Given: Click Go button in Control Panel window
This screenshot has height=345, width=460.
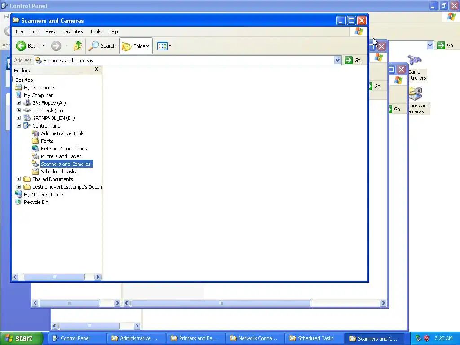Looking at the screenshot, I should [x=445, y=45].
